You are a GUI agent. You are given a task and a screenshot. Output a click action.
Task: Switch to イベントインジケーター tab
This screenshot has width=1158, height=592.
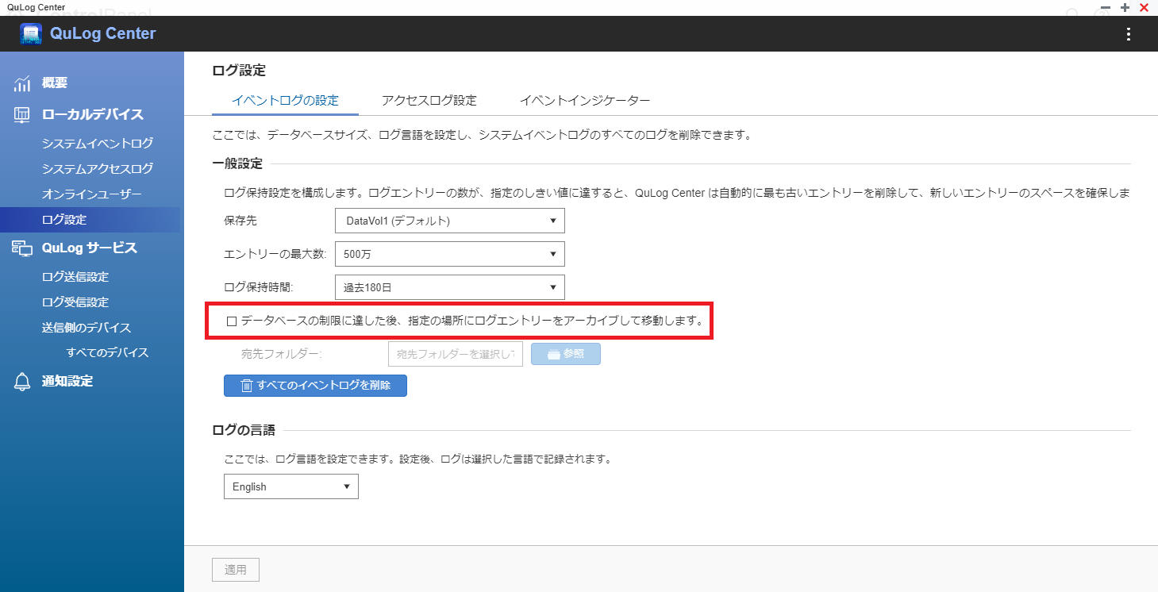tap(585, 101)
